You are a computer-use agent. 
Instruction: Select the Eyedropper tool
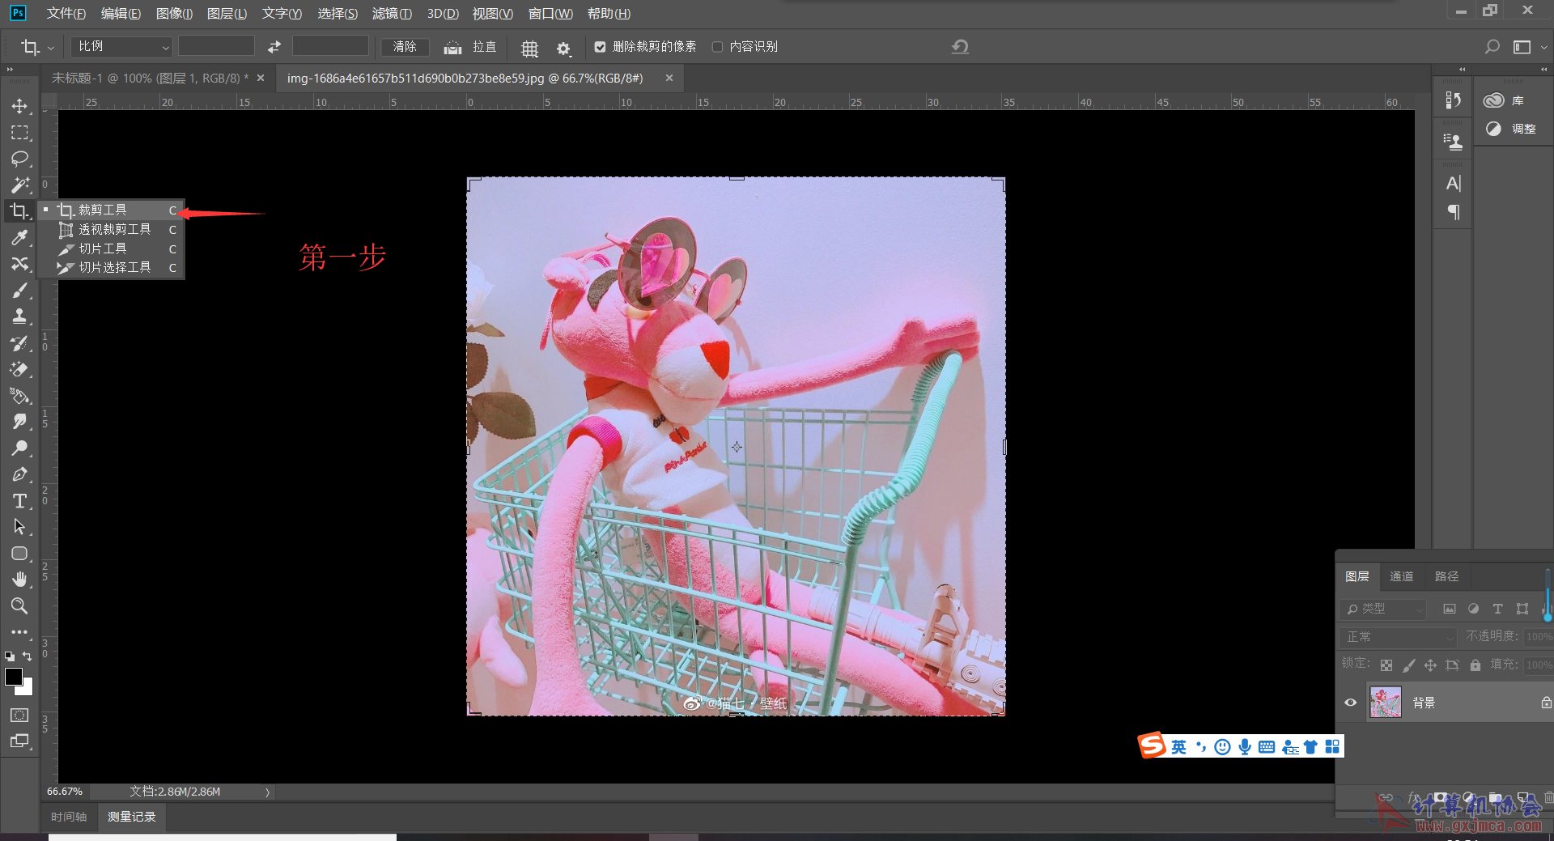click(19, 238)
